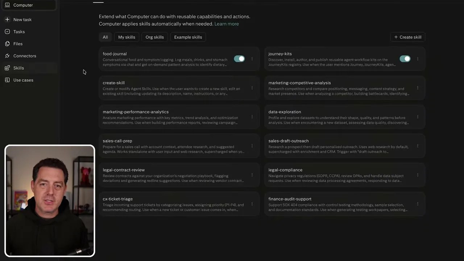The height and width of the screenshot is (261, 464).
Task: Open more options for create-skill
Action: pos(252,88)
